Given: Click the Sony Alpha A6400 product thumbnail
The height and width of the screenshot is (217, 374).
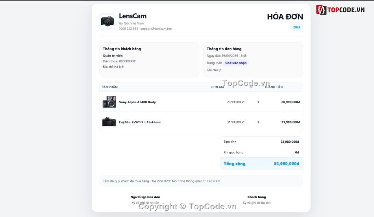Looking at the screenshot, I should 109,102.
